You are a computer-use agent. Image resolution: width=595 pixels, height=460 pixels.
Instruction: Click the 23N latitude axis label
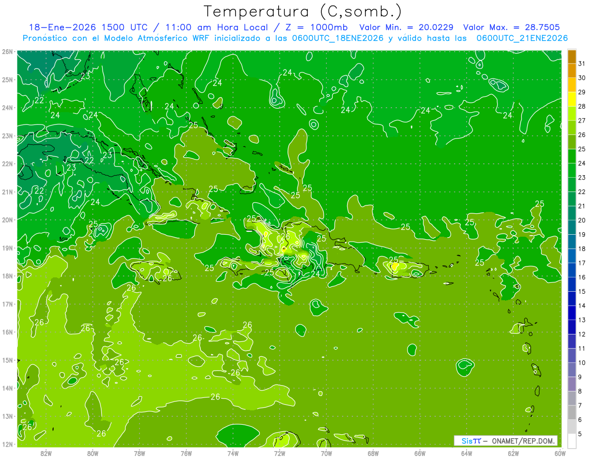pos(7,135)
